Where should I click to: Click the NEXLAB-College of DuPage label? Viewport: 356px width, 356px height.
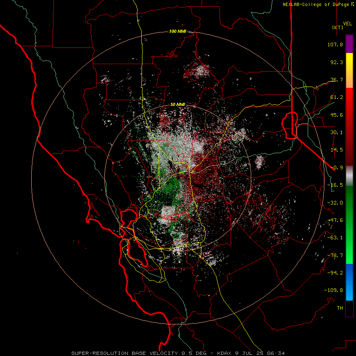(318, 4)
